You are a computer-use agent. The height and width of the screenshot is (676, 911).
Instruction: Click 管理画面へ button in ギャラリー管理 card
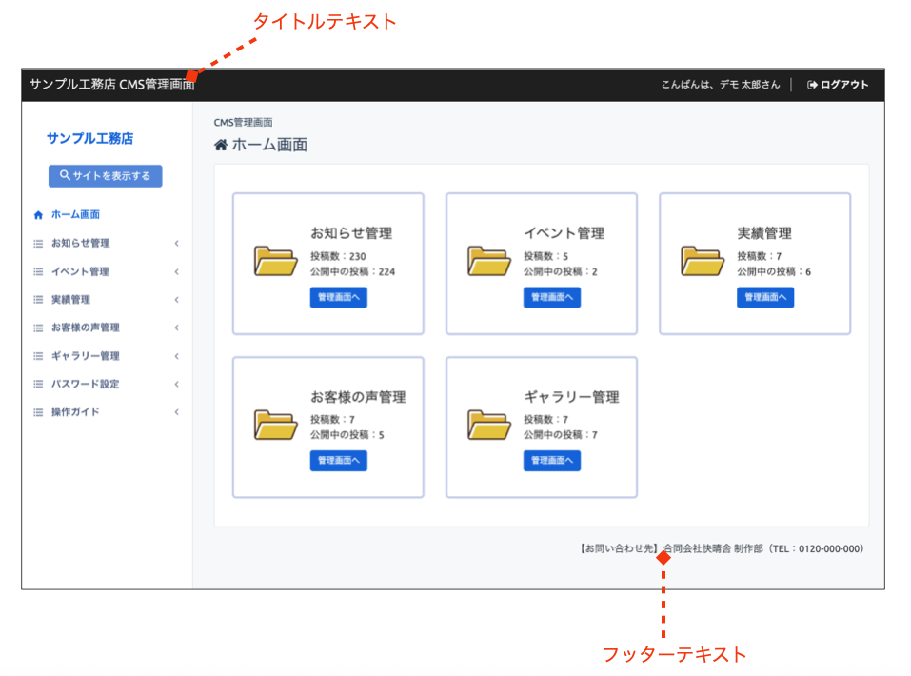coord(552,461)
